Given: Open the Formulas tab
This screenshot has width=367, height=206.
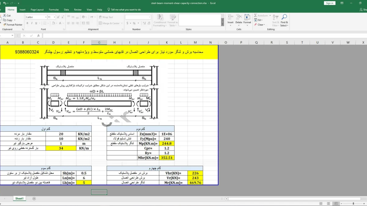Looking at the screenshot, I should coord(54,10).
